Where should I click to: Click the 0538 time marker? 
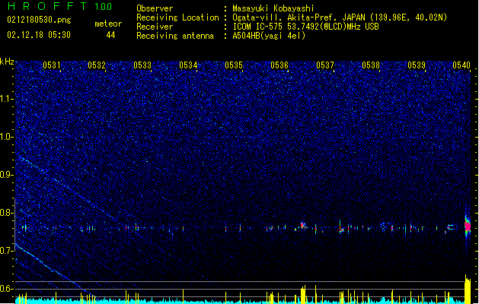(371, 65)
